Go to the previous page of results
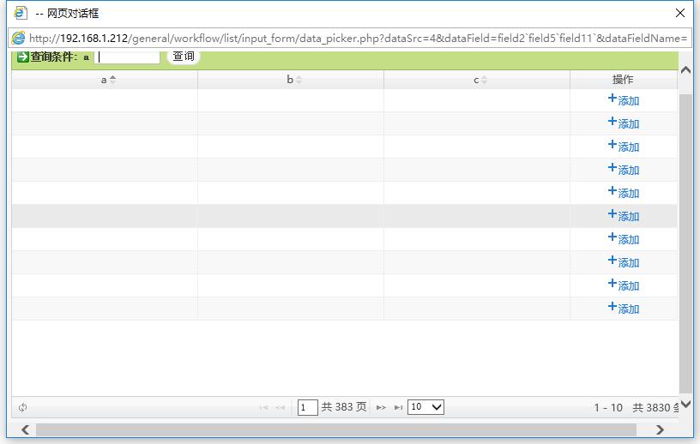Screen dimensions: 700x444 click(280, 407)
